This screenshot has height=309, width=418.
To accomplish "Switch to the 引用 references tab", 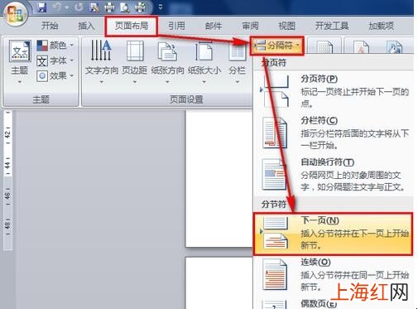I will point(176,26).
